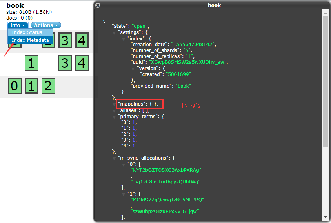Click allocation ID "lcYT2bGZTOSXO3AxbPXRAg"
331x223 pixels.
[166, 170]
